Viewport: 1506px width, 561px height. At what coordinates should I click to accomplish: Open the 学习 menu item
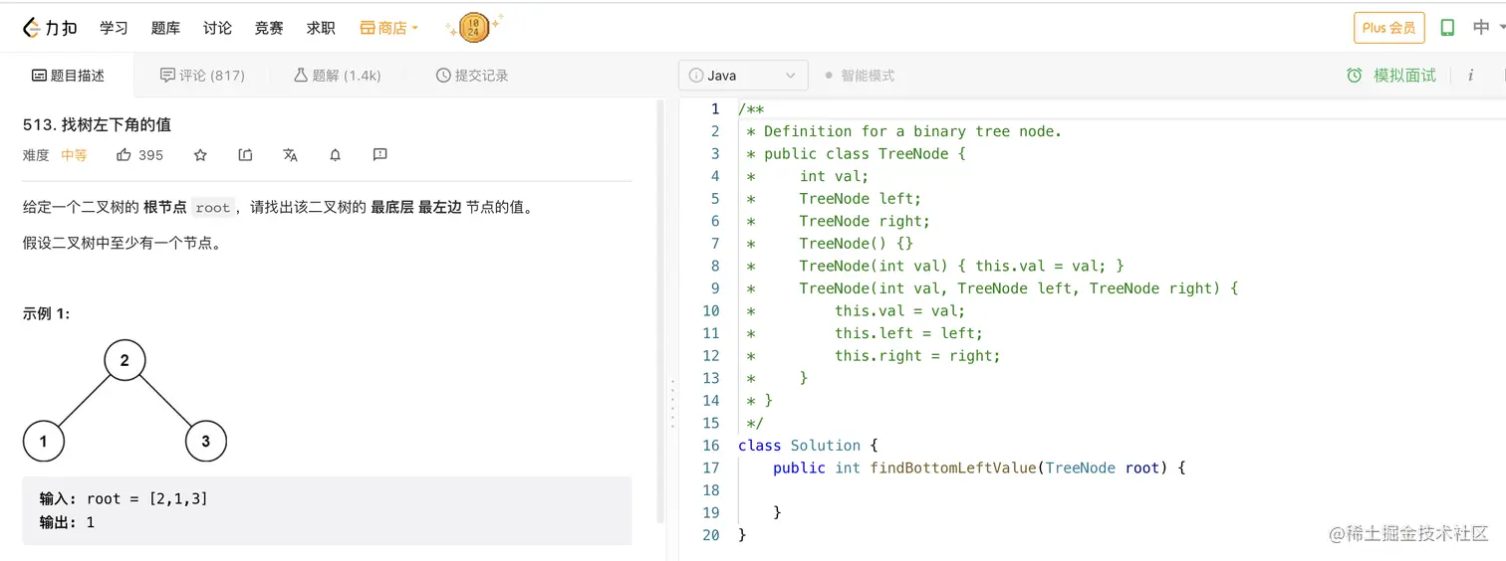(114, 28)
